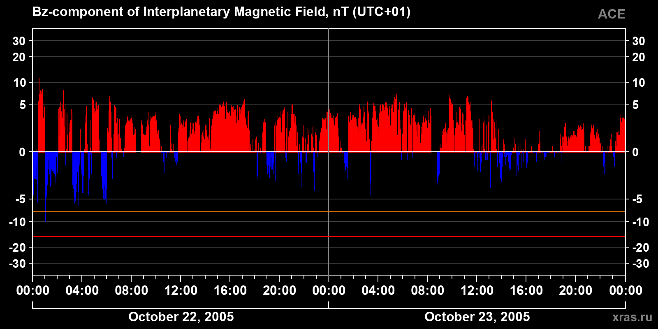Viewport: 658px width, 329px height.
Task: Click the ACE label in top right
Action: (x=612, y=14)
